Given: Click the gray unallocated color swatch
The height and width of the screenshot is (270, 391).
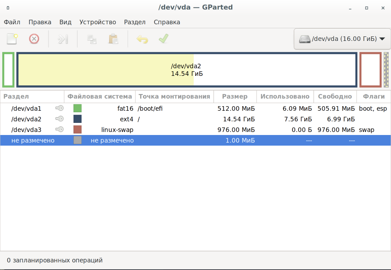Looking at the screenshot, I should click(x=78, y=140).
